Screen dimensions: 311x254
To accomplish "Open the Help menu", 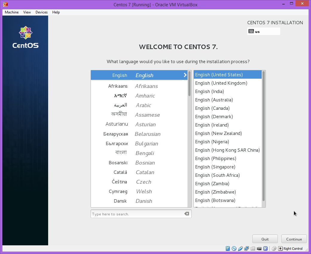I will point(56,12).
